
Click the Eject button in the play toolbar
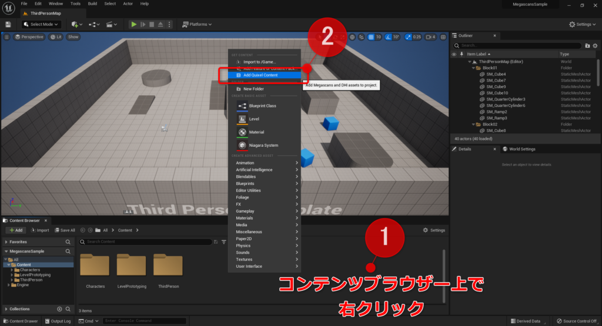[160, 24]
